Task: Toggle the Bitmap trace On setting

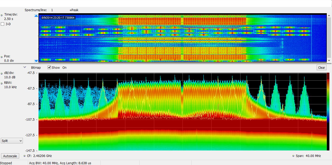Action: 64,67
